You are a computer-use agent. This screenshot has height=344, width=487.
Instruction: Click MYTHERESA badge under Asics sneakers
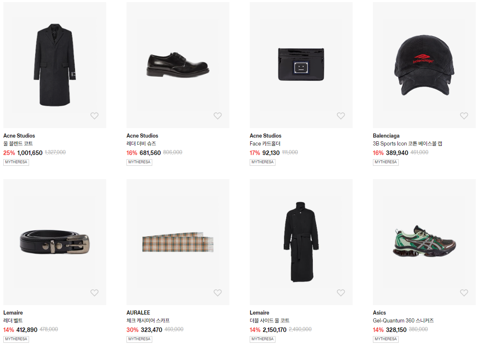(385, 339)
